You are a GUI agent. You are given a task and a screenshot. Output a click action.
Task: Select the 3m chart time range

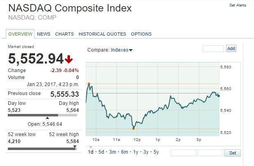[x=112, y=152]
